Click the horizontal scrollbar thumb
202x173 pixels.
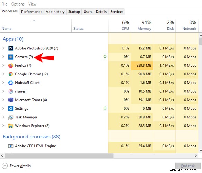click(59, 156)
